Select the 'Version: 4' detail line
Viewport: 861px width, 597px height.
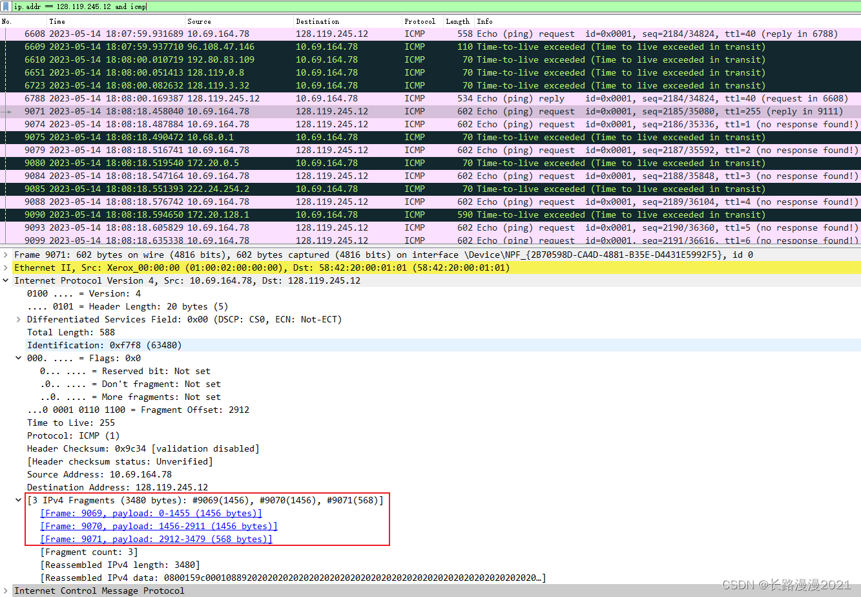[x=84, y=293]
